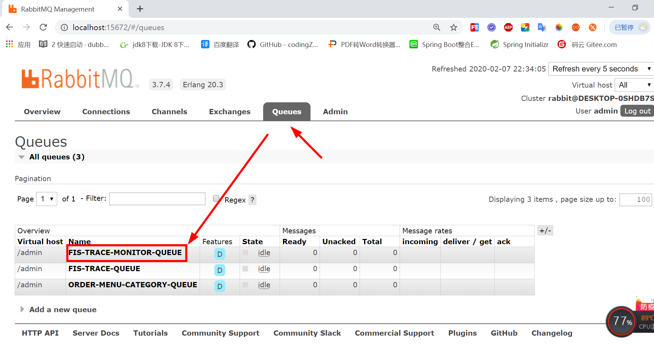Close the RabbitMQ Management tab

120,9
